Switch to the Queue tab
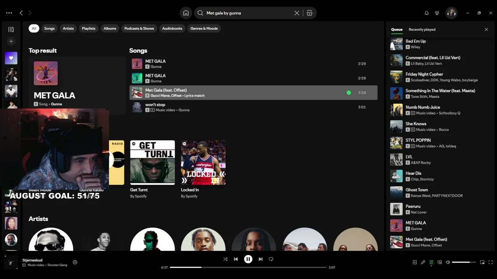 (397, 29)
